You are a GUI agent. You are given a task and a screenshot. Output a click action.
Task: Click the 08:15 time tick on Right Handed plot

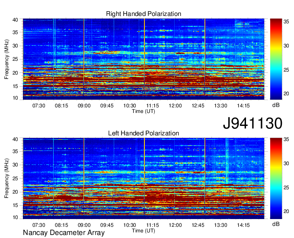click(61, 106)
